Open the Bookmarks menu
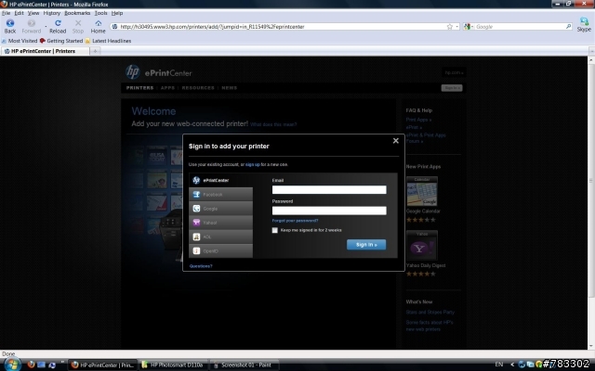Viewport: 595px width, 371px height. (x=77, y=13)
